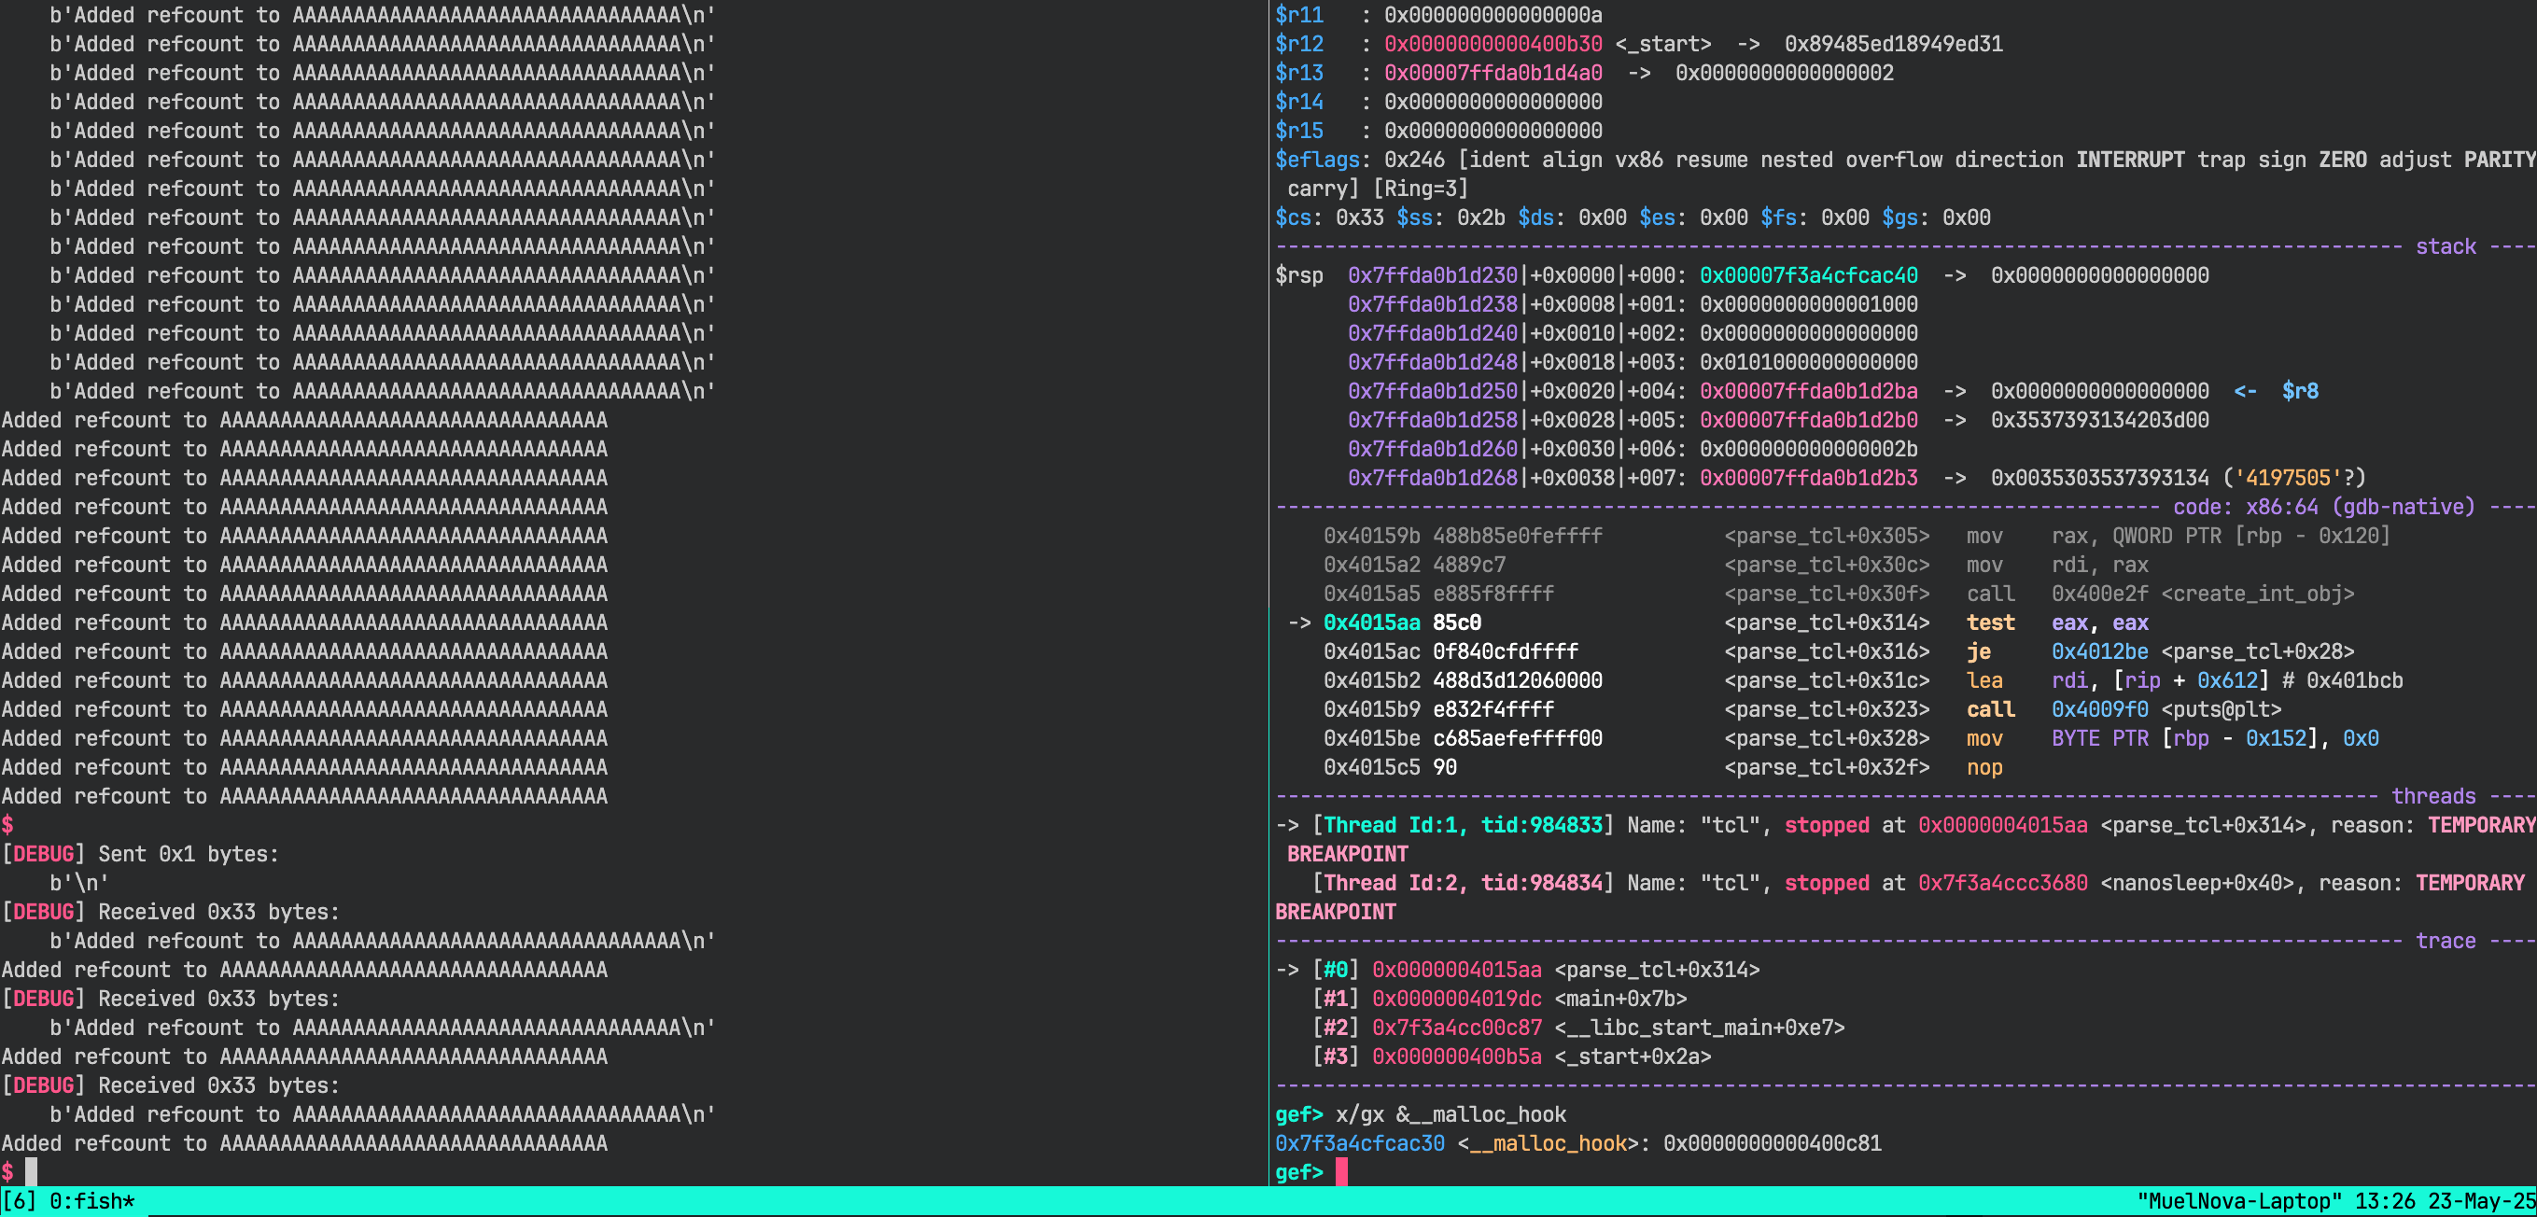Click stack value 0x00007f3a4cfcac40
Viewport: 2537px width, 1217px height.
click(x=1808, y=275)
